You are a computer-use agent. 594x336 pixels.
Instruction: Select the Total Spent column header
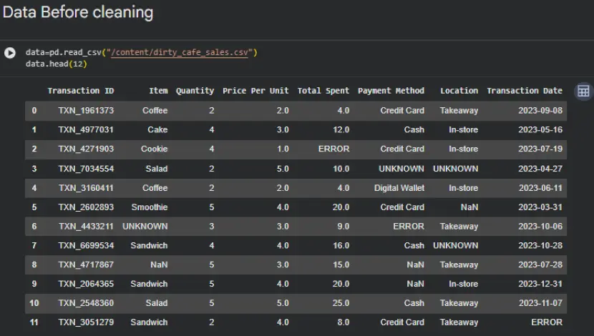coord(323,91)
